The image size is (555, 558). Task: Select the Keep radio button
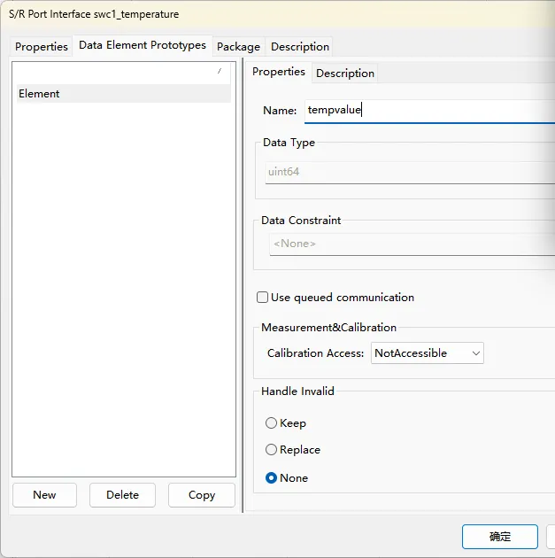272,423
